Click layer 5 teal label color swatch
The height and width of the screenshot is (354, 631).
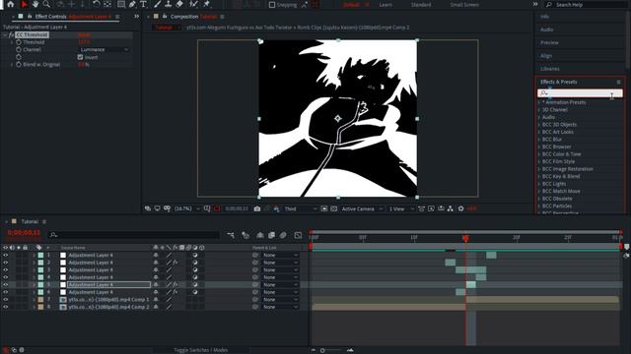point(40,284)
